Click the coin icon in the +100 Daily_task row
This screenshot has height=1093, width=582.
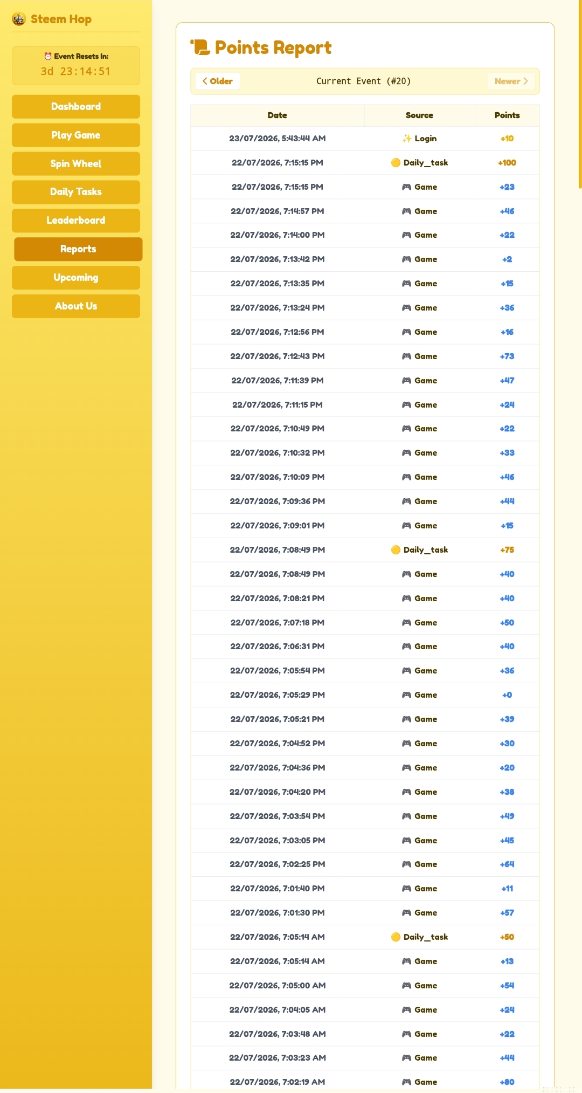(396, 163)
